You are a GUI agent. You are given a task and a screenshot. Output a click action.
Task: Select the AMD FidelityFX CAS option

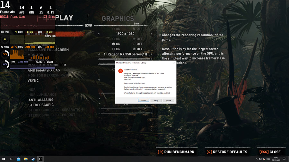tap(44, 70)
